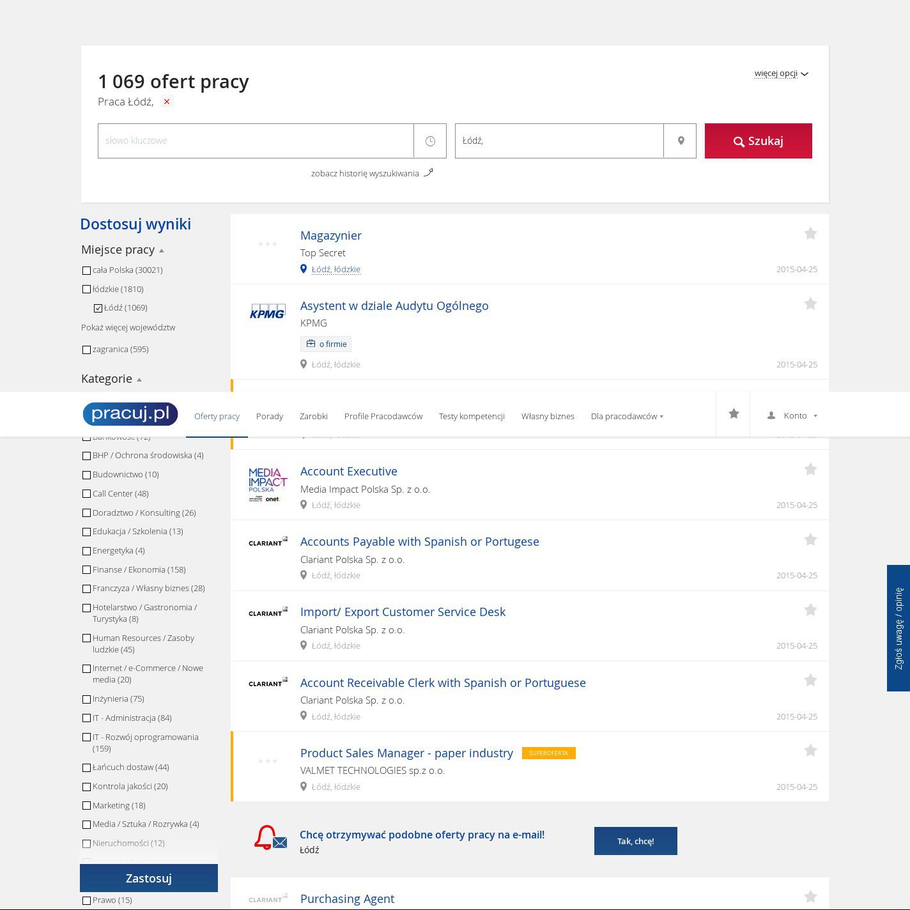Star the Purchasing Agent offer
This screenshot has height=910, width=910.
tap(810, 897)
